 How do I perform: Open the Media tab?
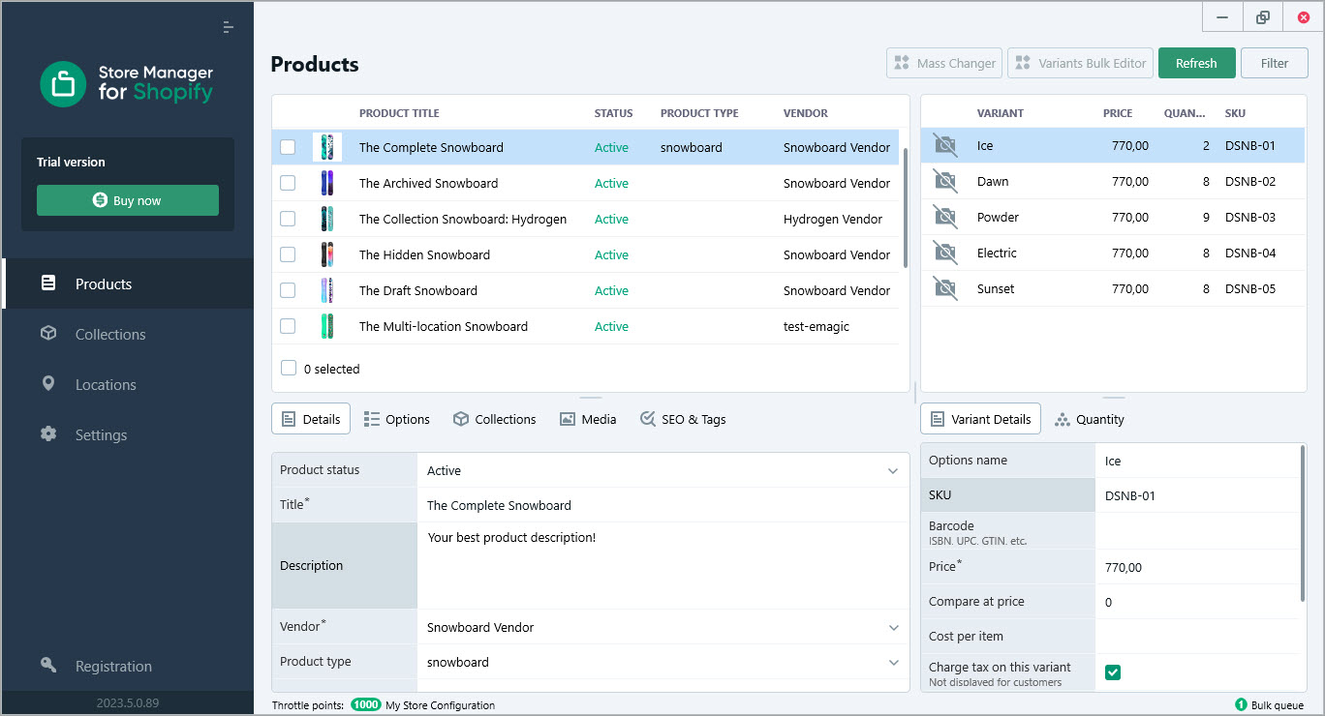pyautogui.click(x=588, y=419)
